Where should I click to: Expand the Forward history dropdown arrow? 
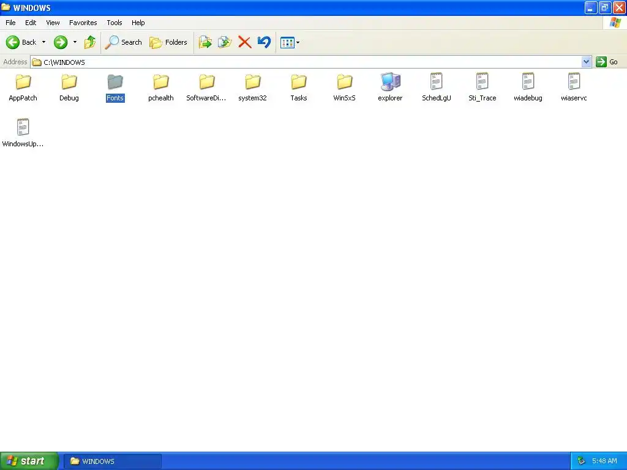(x=75, y=42)
